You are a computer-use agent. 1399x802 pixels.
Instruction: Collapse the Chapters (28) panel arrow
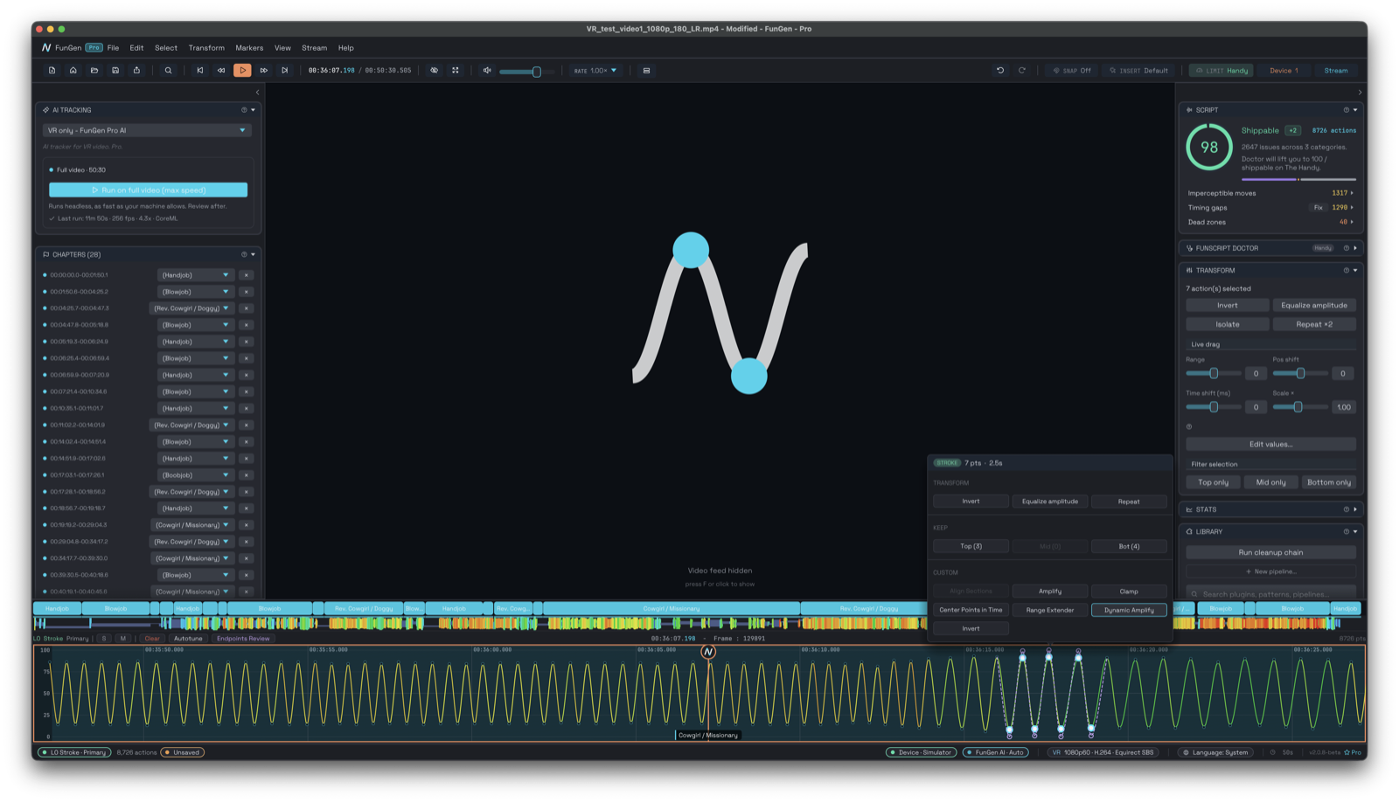[254, 255]
